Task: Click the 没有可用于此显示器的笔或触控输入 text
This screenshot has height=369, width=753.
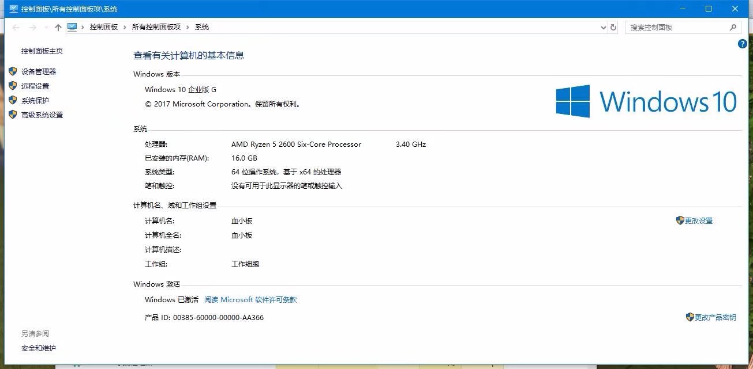Action: [x=287, y=186]
